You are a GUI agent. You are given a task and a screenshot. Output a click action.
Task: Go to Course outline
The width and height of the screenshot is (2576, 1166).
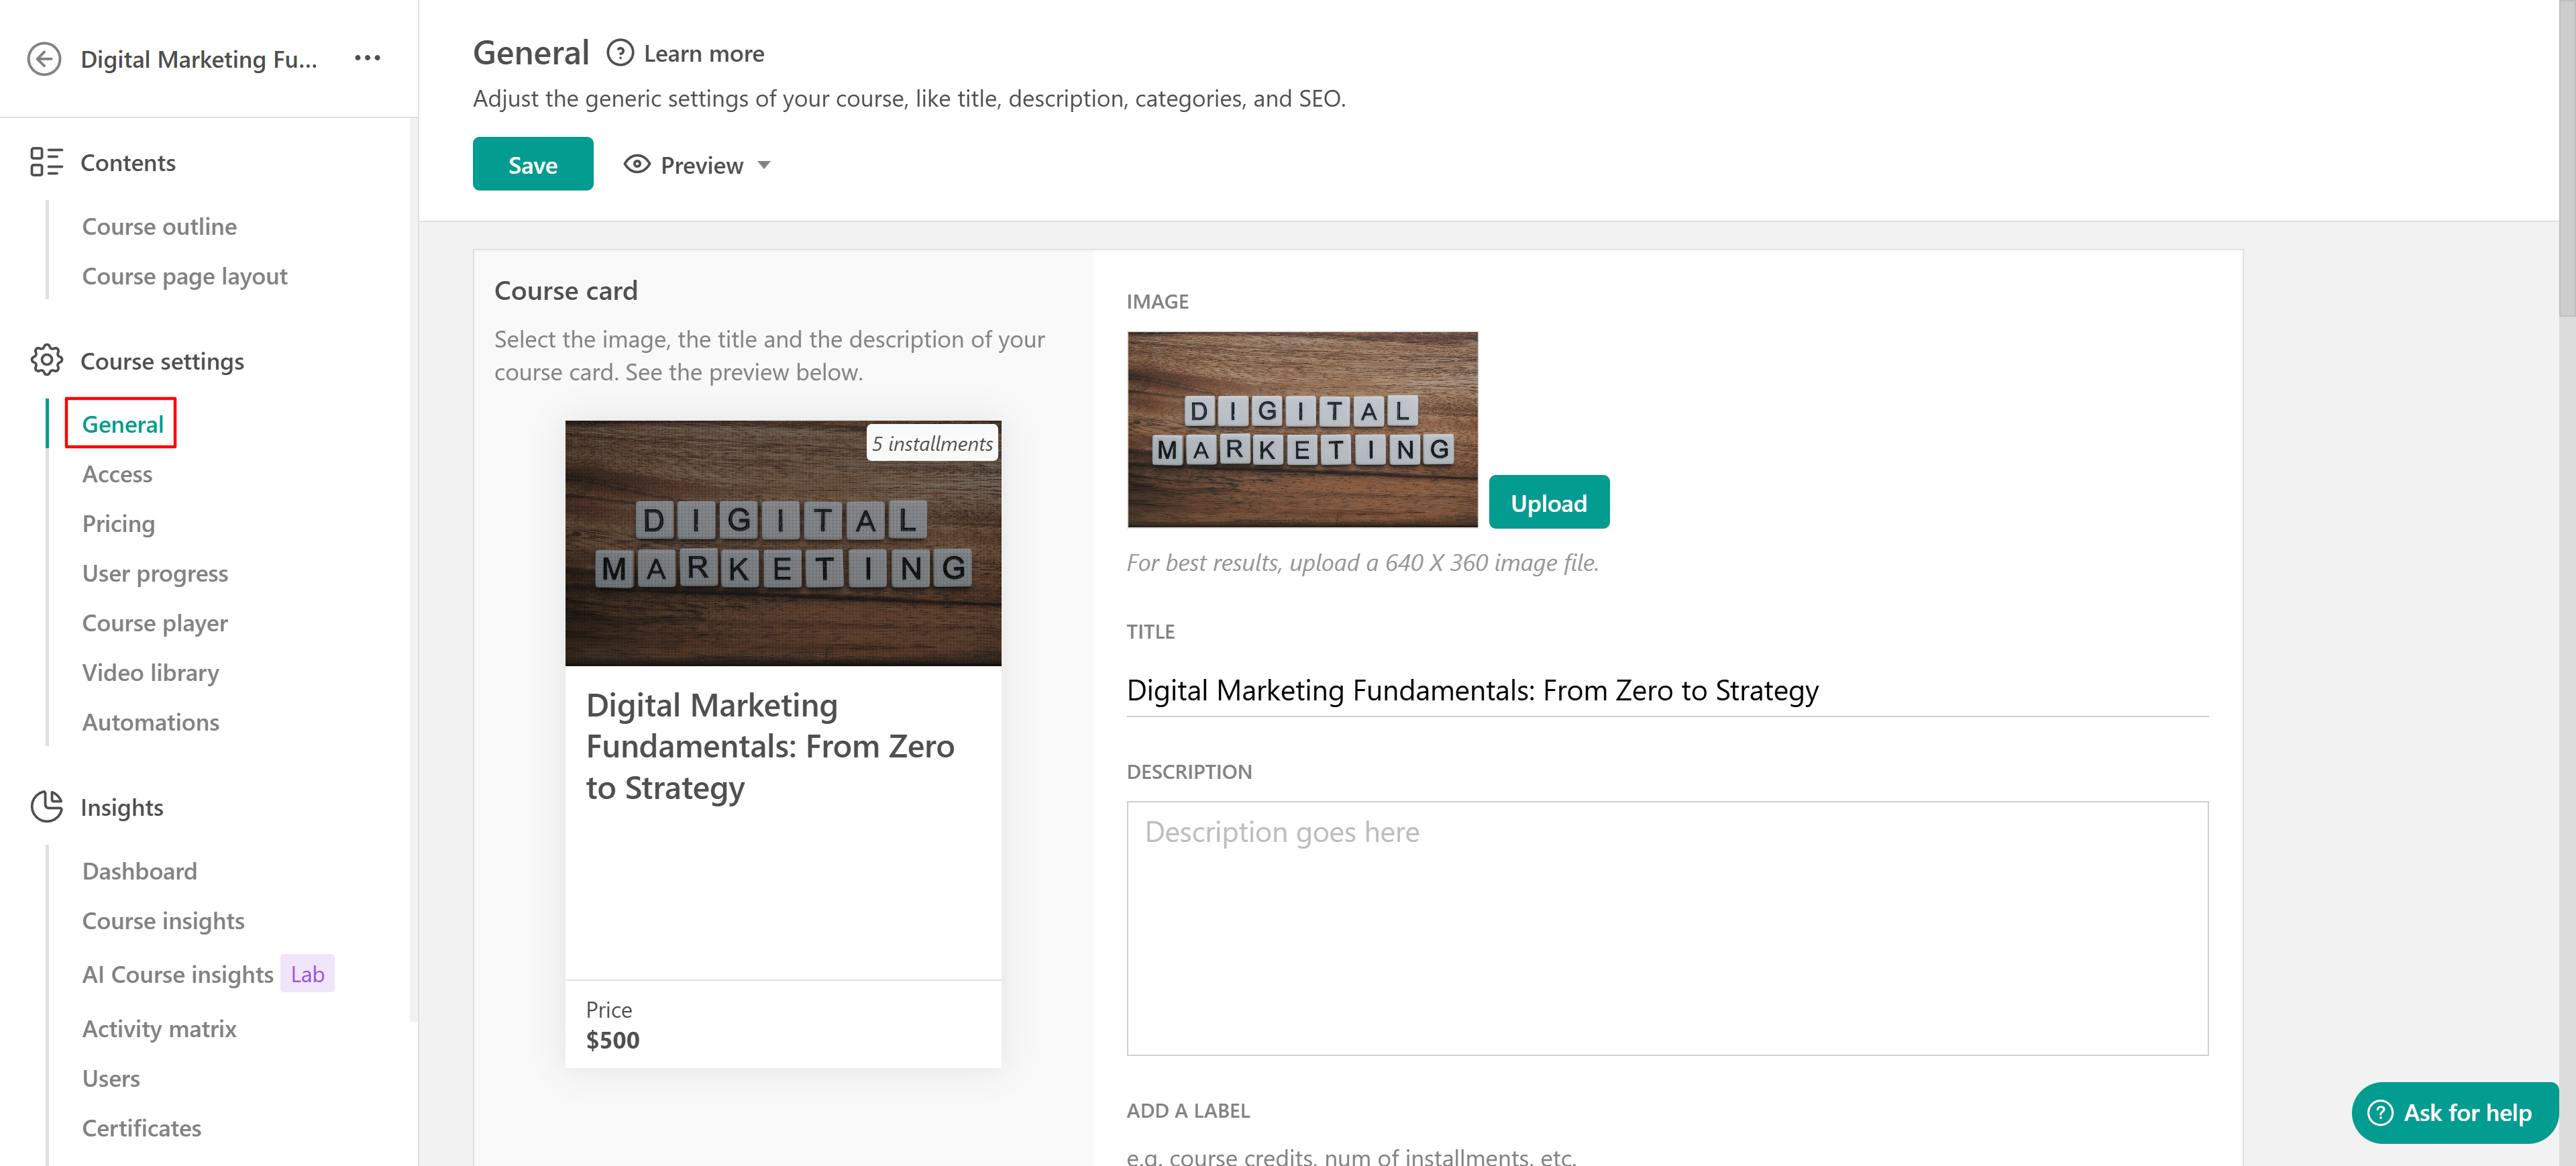tap(159, 226)
